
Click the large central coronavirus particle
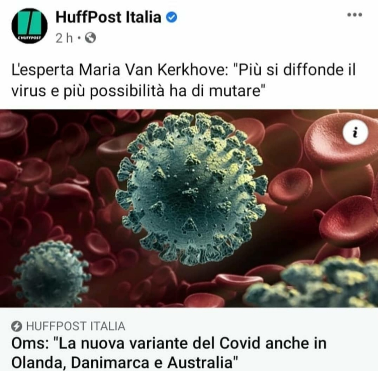pos(192,188)
